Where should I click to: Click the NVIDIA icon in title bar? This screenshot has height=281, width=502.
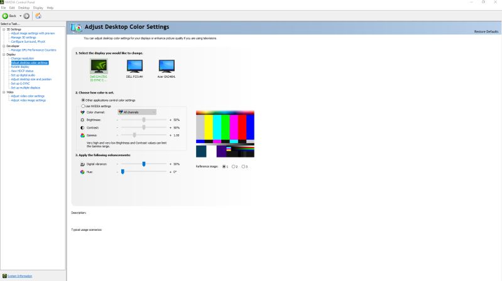pyautogui.click(x=2, y=3)
